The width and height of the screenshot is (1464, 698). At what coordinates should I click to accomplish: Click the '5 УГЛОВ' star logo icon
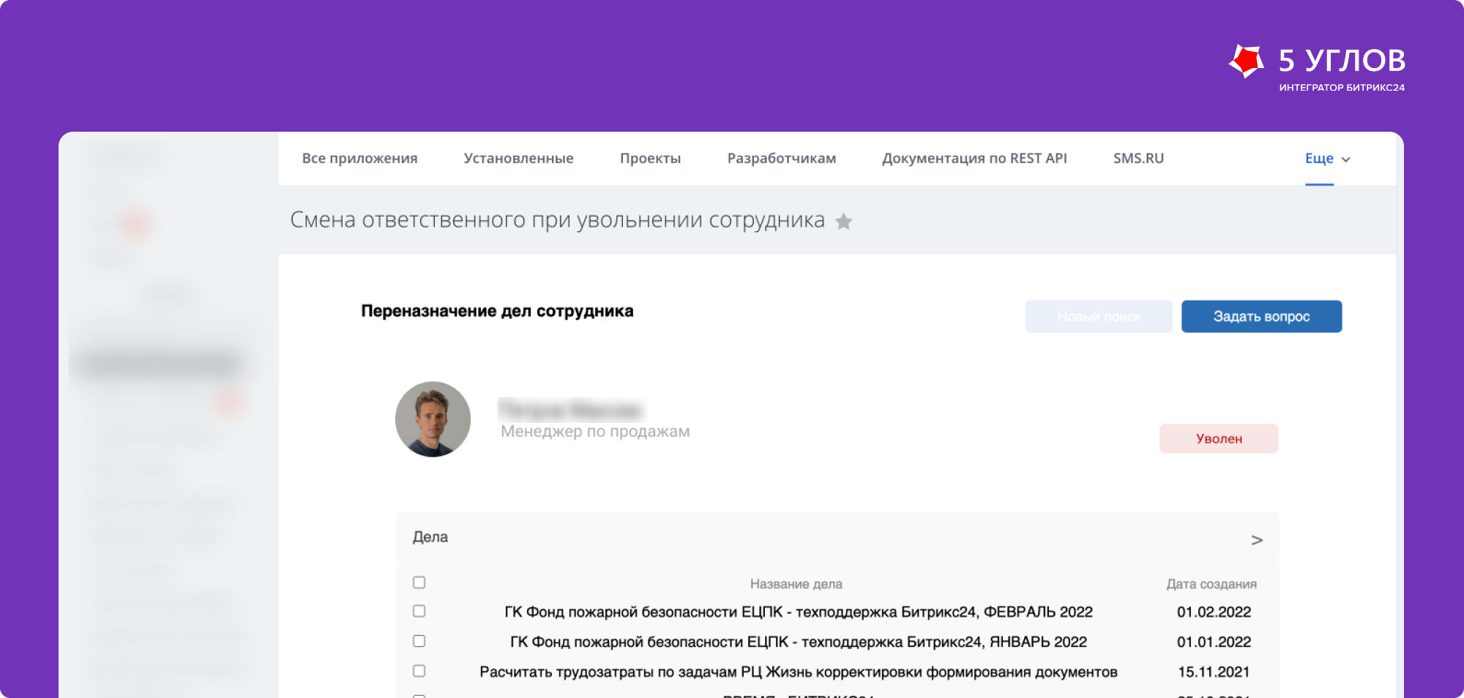coord(1247,61)
